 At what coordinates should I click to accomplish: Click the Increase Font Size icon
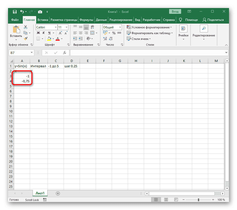pyautogui.click(x=60, y=33)
